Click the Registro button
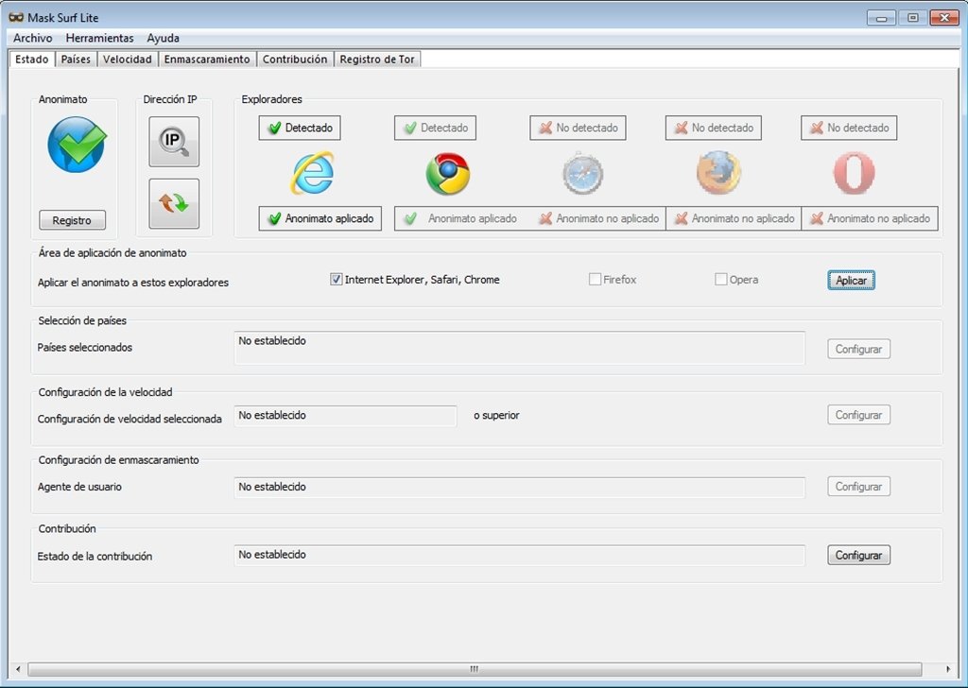Image resolution: width=968 pixels, height=688 pixels. point(72,220)
